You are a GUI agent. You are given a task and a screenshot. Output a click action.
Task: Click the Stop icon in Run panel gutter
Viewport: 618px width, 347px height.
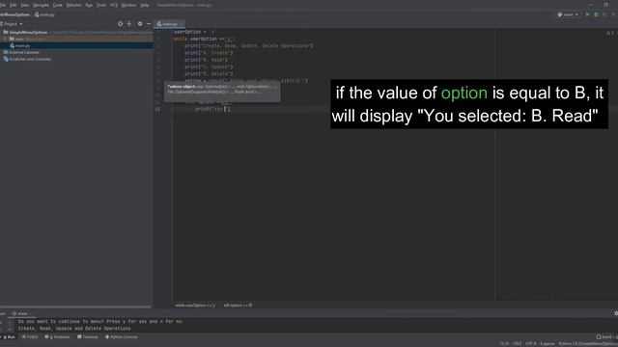(2, 329)
